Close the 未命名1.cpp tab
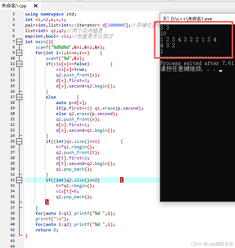 (x=36, y=6)
